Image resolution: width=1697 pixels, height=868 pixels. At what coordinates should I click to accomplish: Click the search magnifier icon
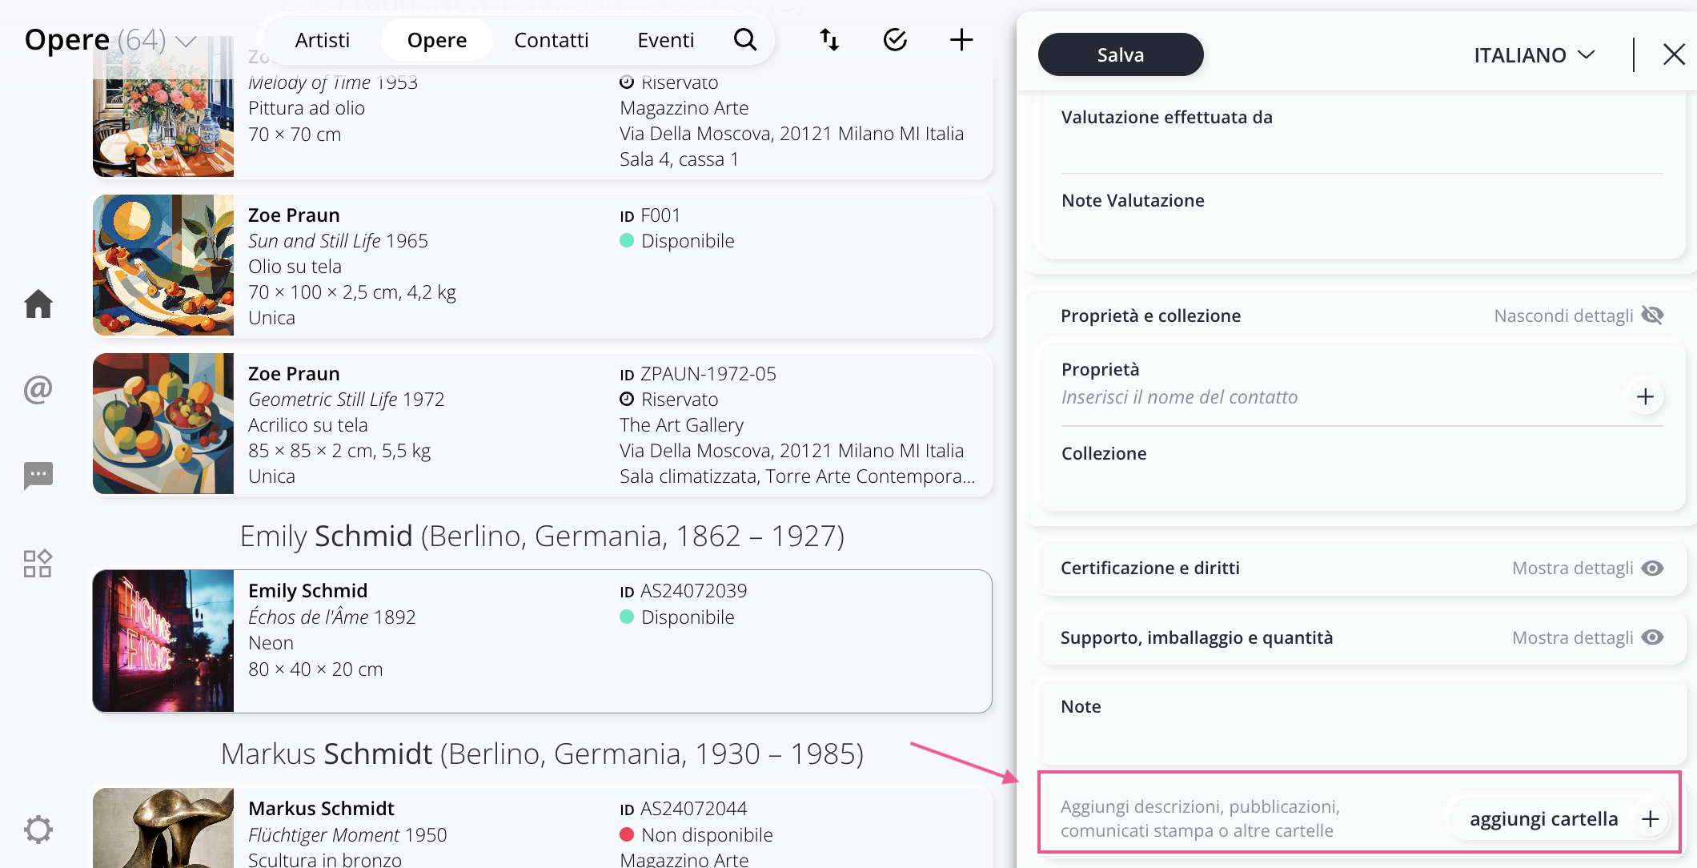click(x=744, y=40)
